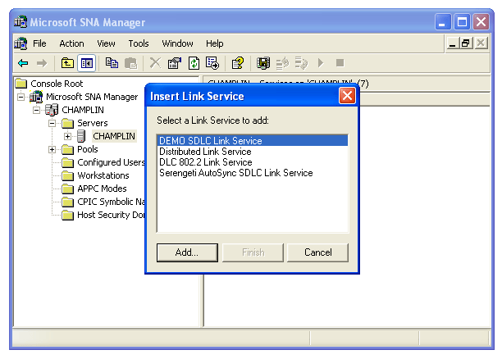
Task: Click the grayed insert connection toolbar icon
Action: coord(282,63)
